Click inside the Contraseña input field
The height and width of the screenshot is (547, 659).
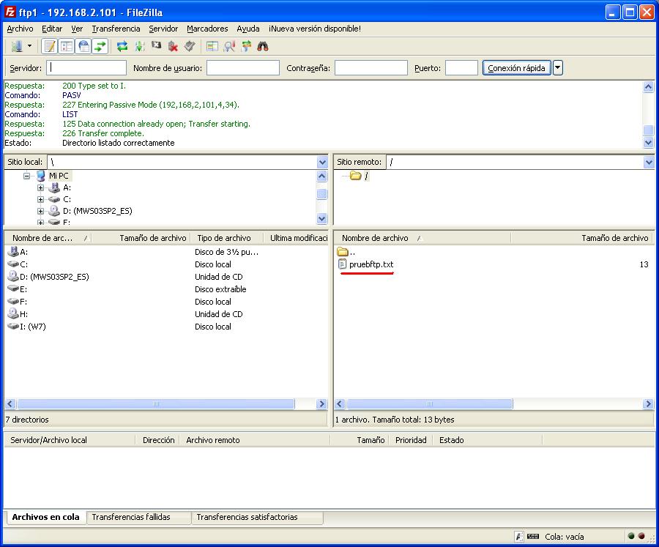[x=370, y=67]
